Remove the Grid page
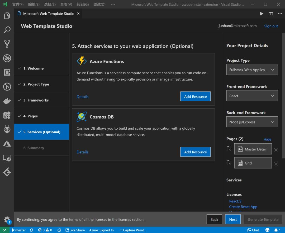Image resolution: width=285 pixels, height=233 pixels. pyautogui.click(x=276, y=164)
